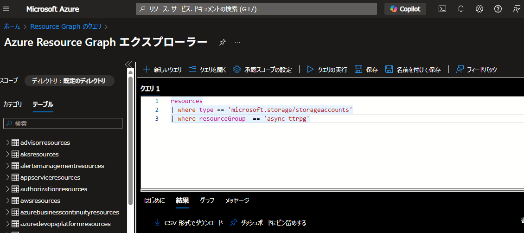Click the disk icon for 保存
The width and height of the screenshot is (524, 233).
[358, 70]
